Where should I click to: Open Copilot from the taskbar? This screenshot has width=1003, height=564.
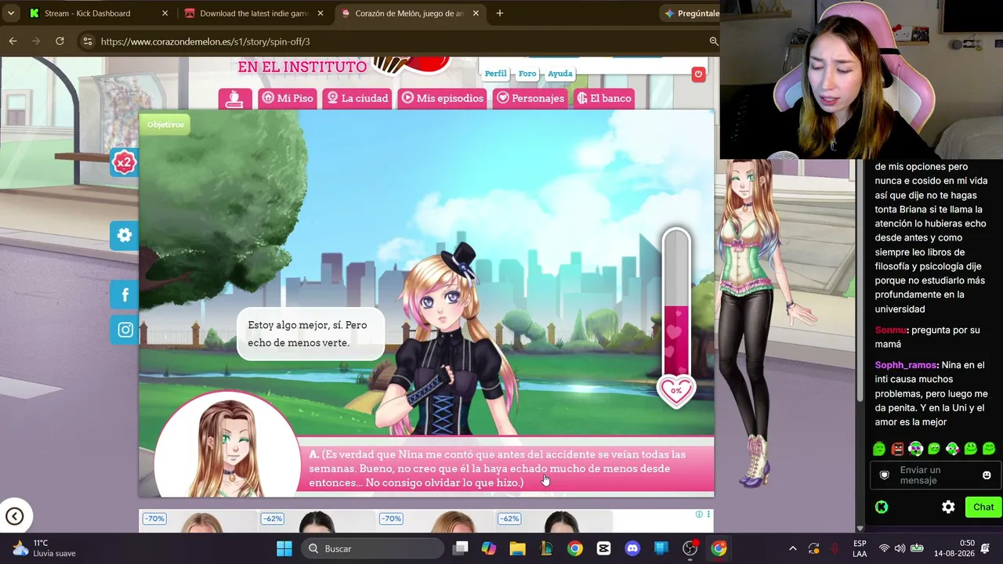pyautogui.click(x=489, y=548)
